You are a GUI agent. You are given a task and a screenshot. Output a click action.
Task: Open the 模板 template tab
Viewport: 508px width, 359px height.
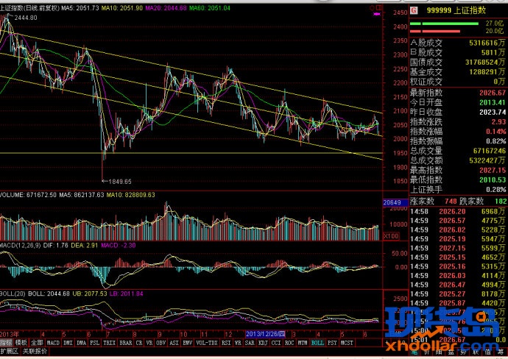[21, 343]
